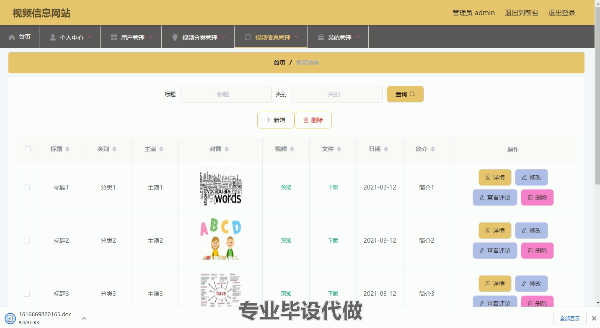Image resolution: width=600 pixels, height=328 pixels.
Task: Click the briefcase icon for 系统管理
Action: point(321,37)
